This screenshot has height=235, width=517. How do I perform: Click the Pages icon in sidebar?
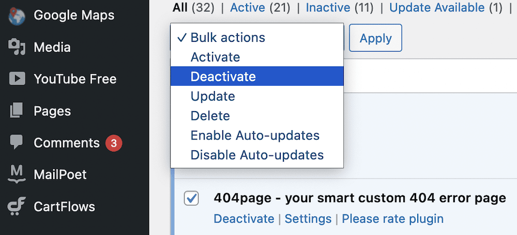17,111
